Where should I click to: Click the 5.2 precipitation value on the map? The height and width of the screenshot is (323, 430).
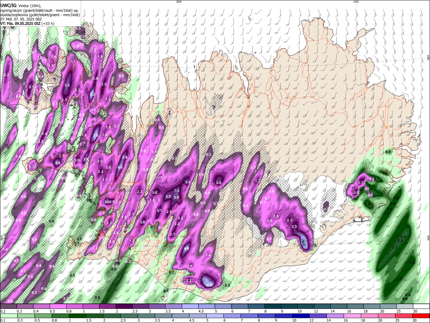(x=93, y=95)
